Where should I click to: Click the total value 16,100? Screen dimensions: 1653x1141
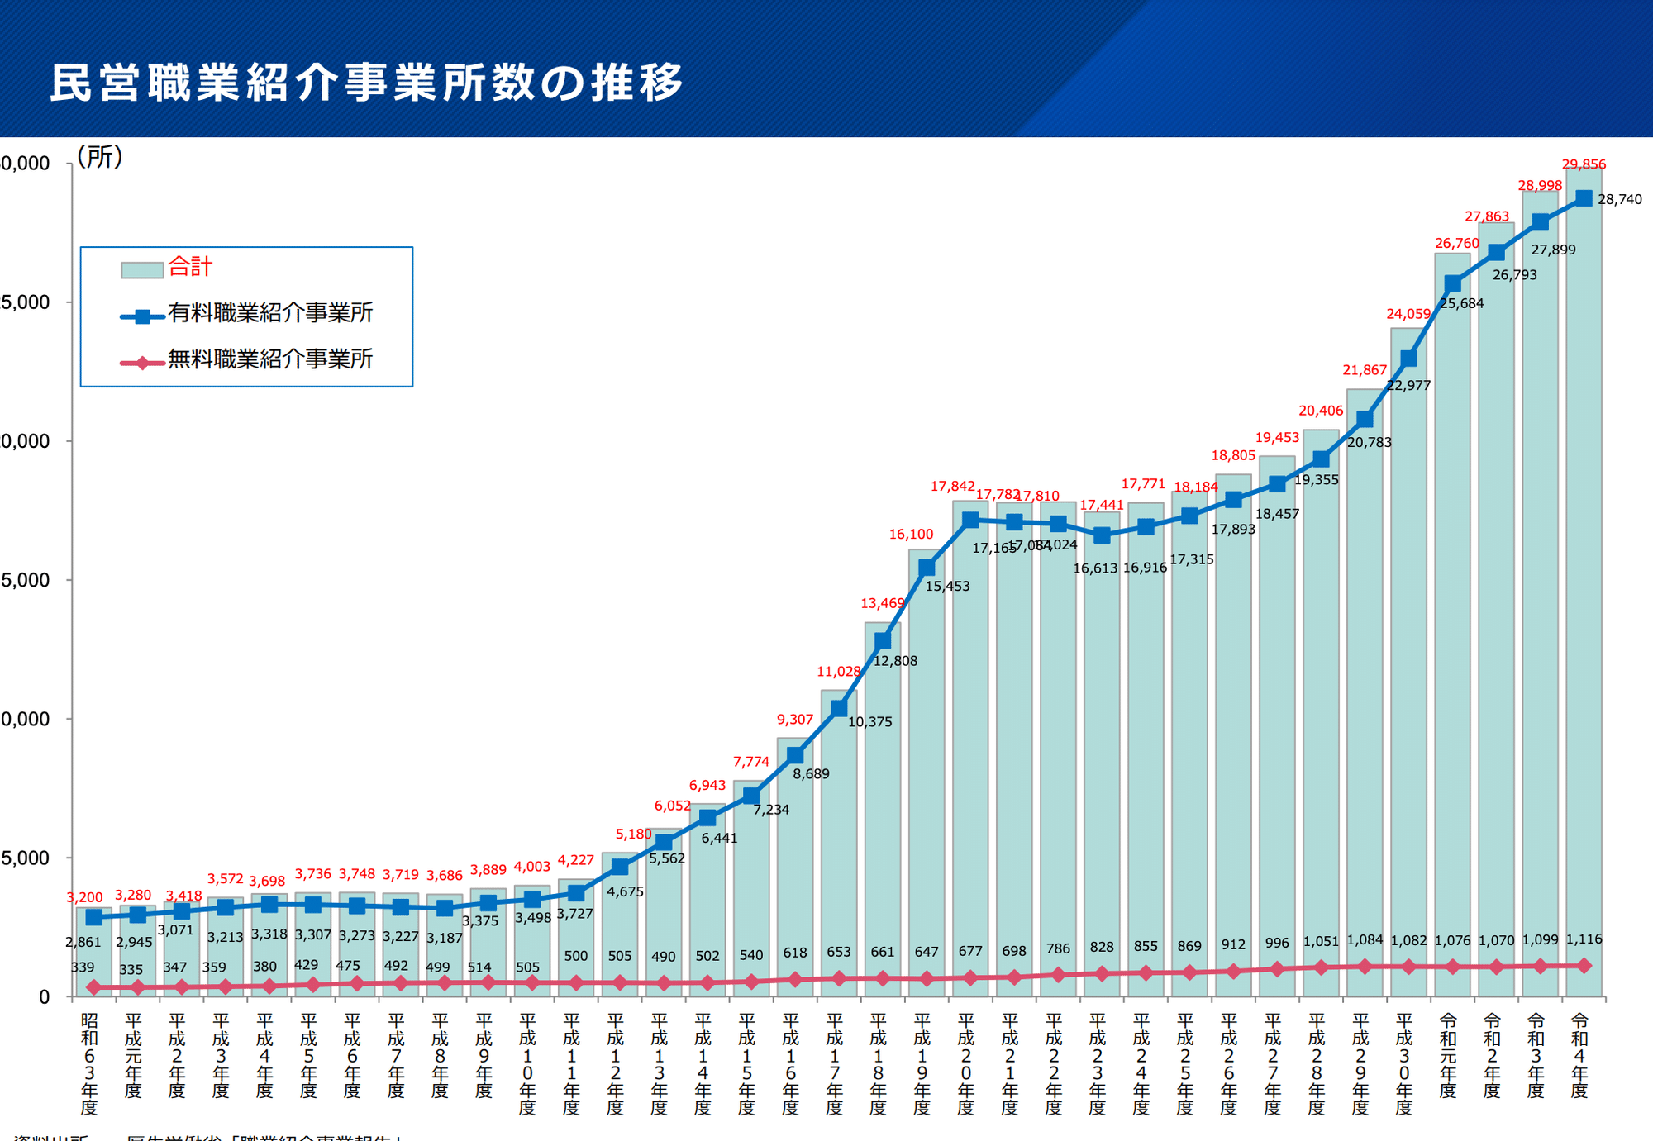tap(911, 535)
